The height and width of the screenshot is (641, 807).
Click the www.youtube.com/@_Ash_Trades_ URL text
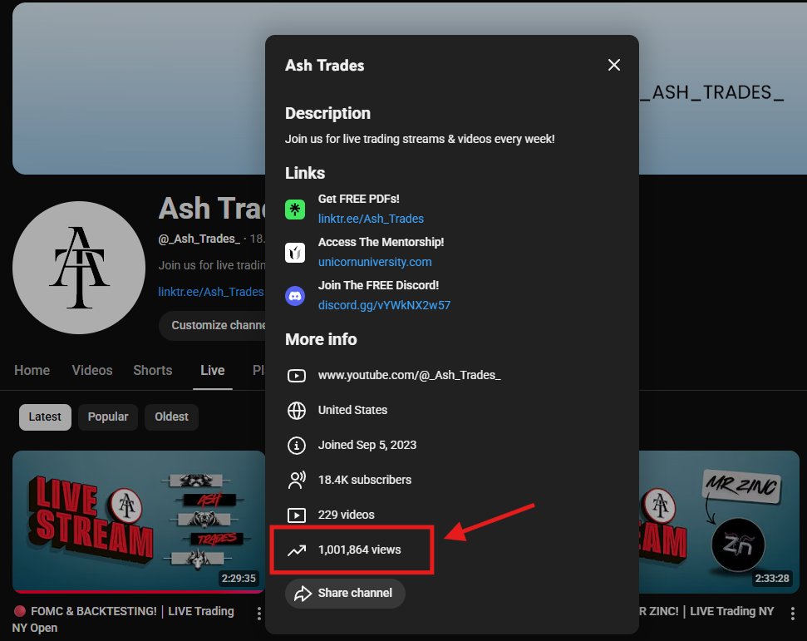pyautogui.click(x=409, y=375)
